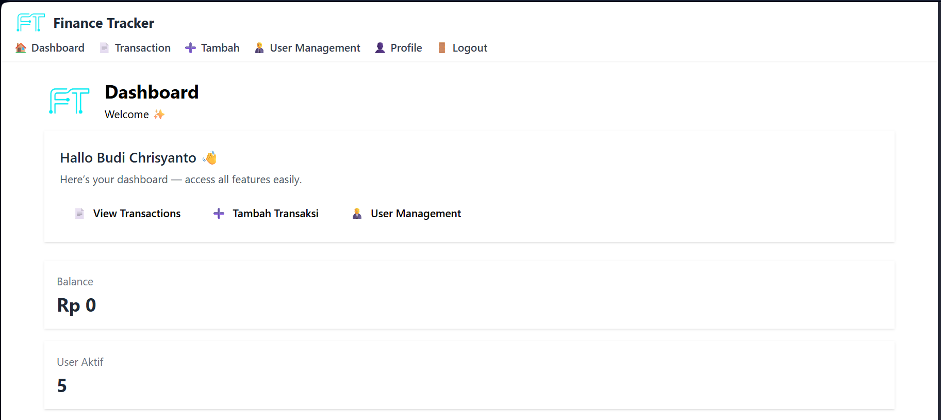Click the door icon beside Logout
This screenshot has height=420, width=941.
coord(442,48)
